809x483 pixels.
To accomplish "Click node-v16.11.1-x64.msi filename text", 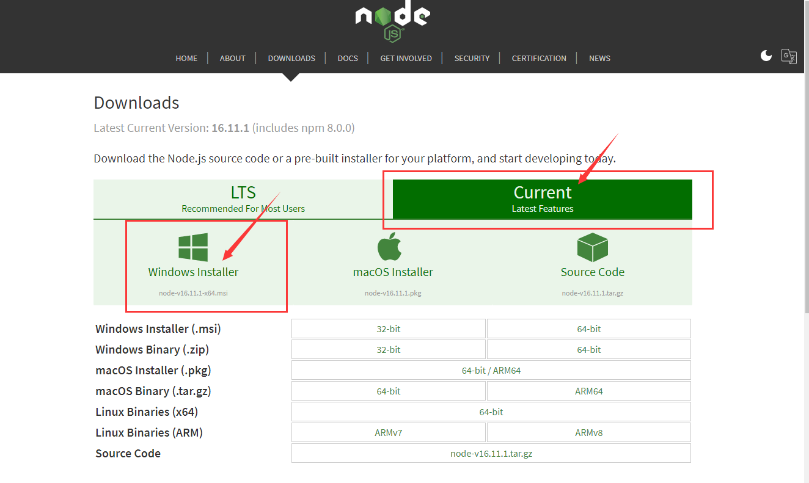I will pos(193,293).
